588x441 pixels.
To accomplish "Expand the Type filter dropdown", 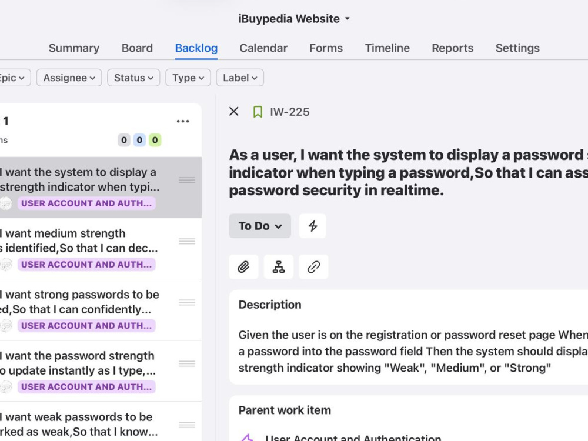I will coord(188,78).
